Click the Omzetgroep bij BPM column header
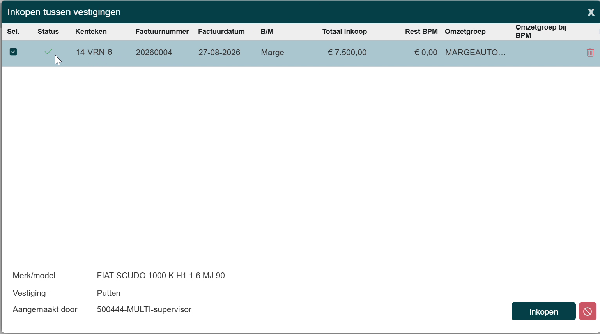 coord(541,32)
